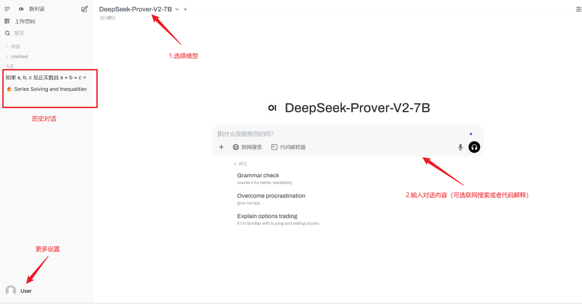This screenshot has height=304, width=582.
Task: Collapse the 对话 section chevron
Action: coord(7,46)
